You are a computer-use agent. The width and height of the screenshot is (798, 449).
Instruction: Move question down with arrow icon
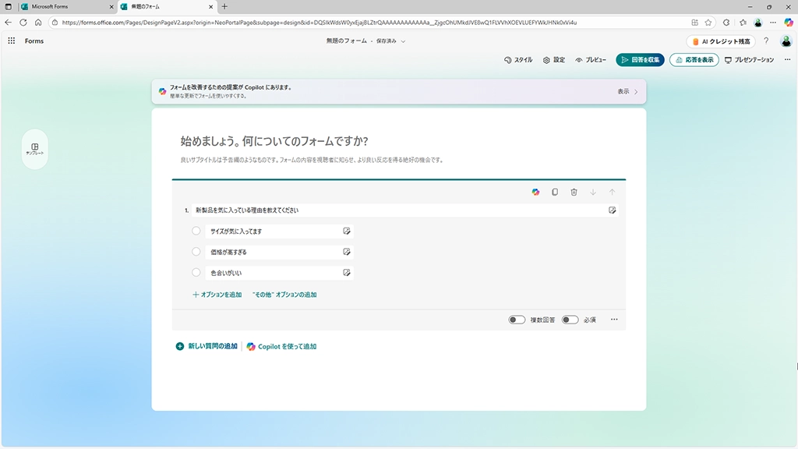pos(593,192)
